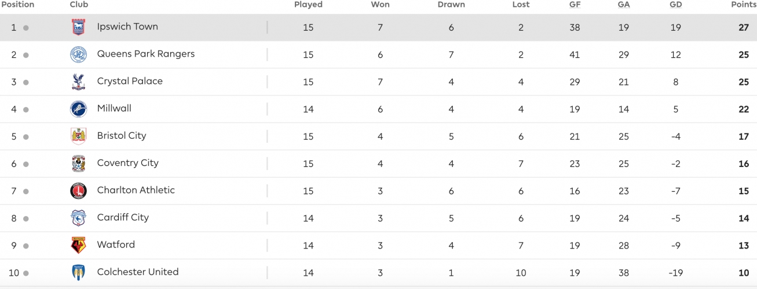Image resolution: width=757 pixels, height=289 pixels.
Task: Click the Queens Park Rangers club crest
Action: click(78, 54)
